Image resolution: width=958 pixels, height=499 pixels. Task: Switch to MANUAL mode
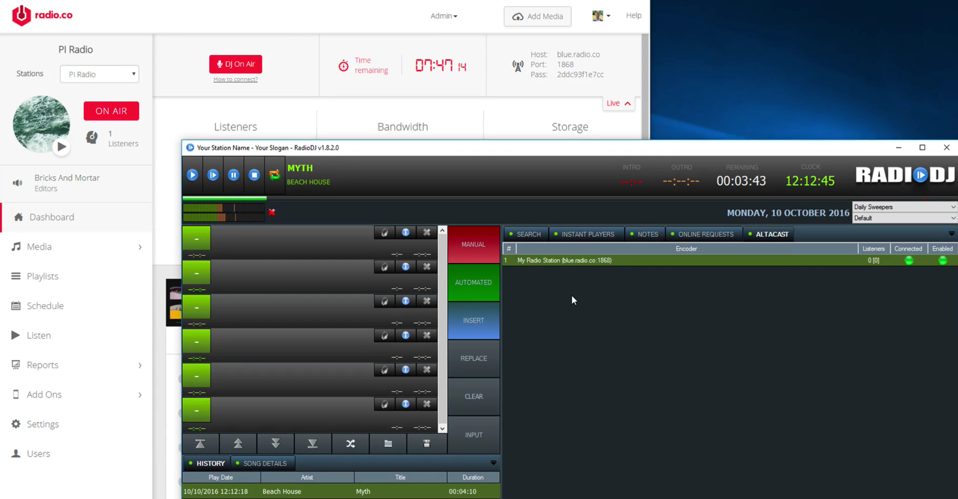(x=473, y=244)
